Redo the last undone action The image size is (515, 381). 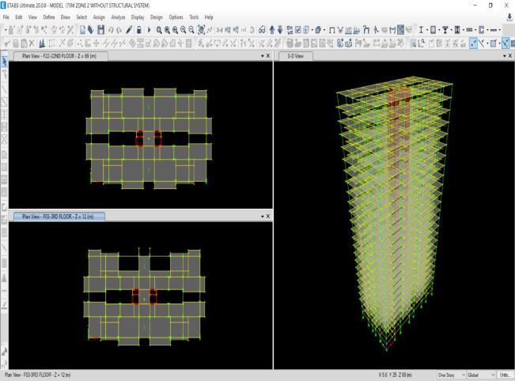119,30
